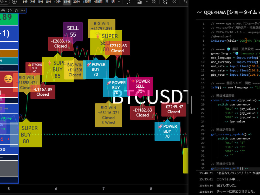Click the get_currency_unit() line
260x195 pixels.
(x=230, y=168)
